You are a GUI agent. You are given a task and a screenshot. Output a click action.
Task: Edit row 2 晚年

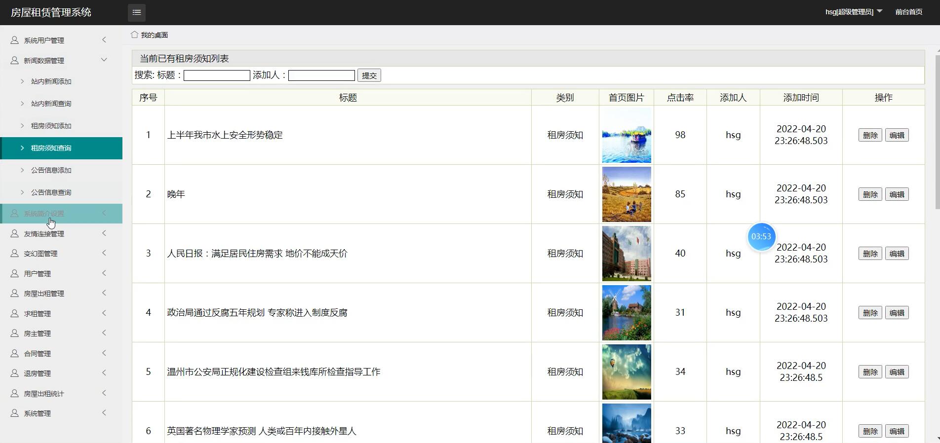897,194
